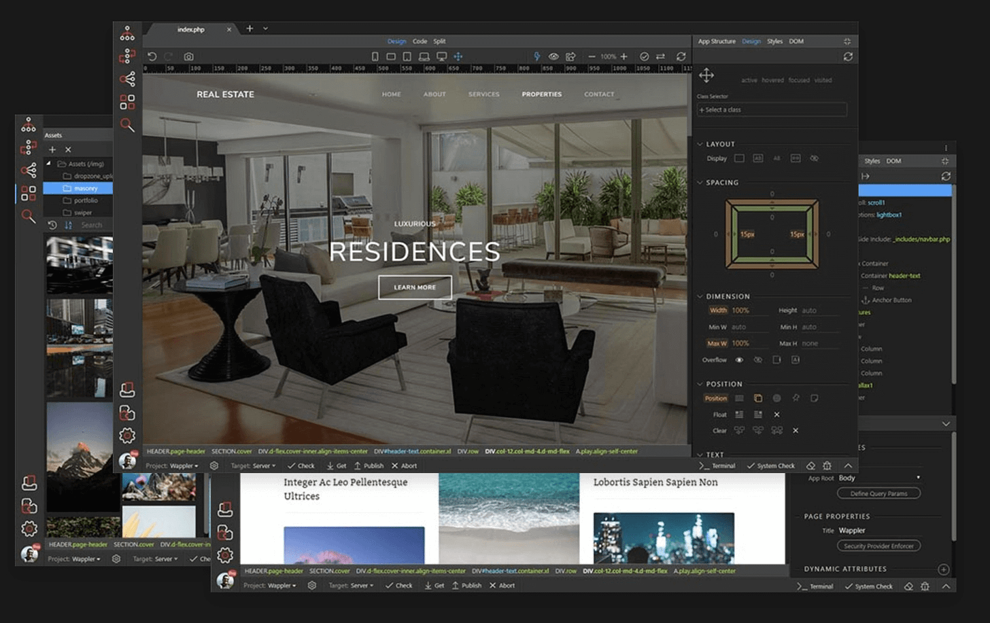Open Terminal in front window status bar
This screenshot has width=990, height=623.
pos(717,465)
